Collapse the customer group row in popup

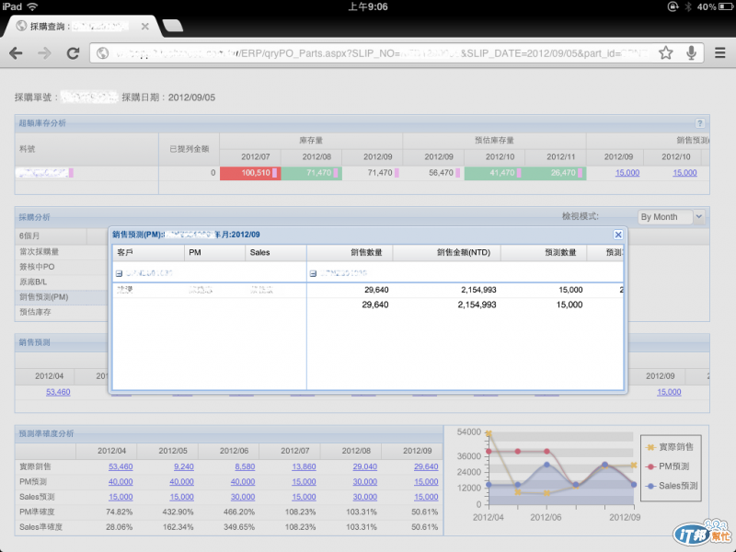coord(120,273)
